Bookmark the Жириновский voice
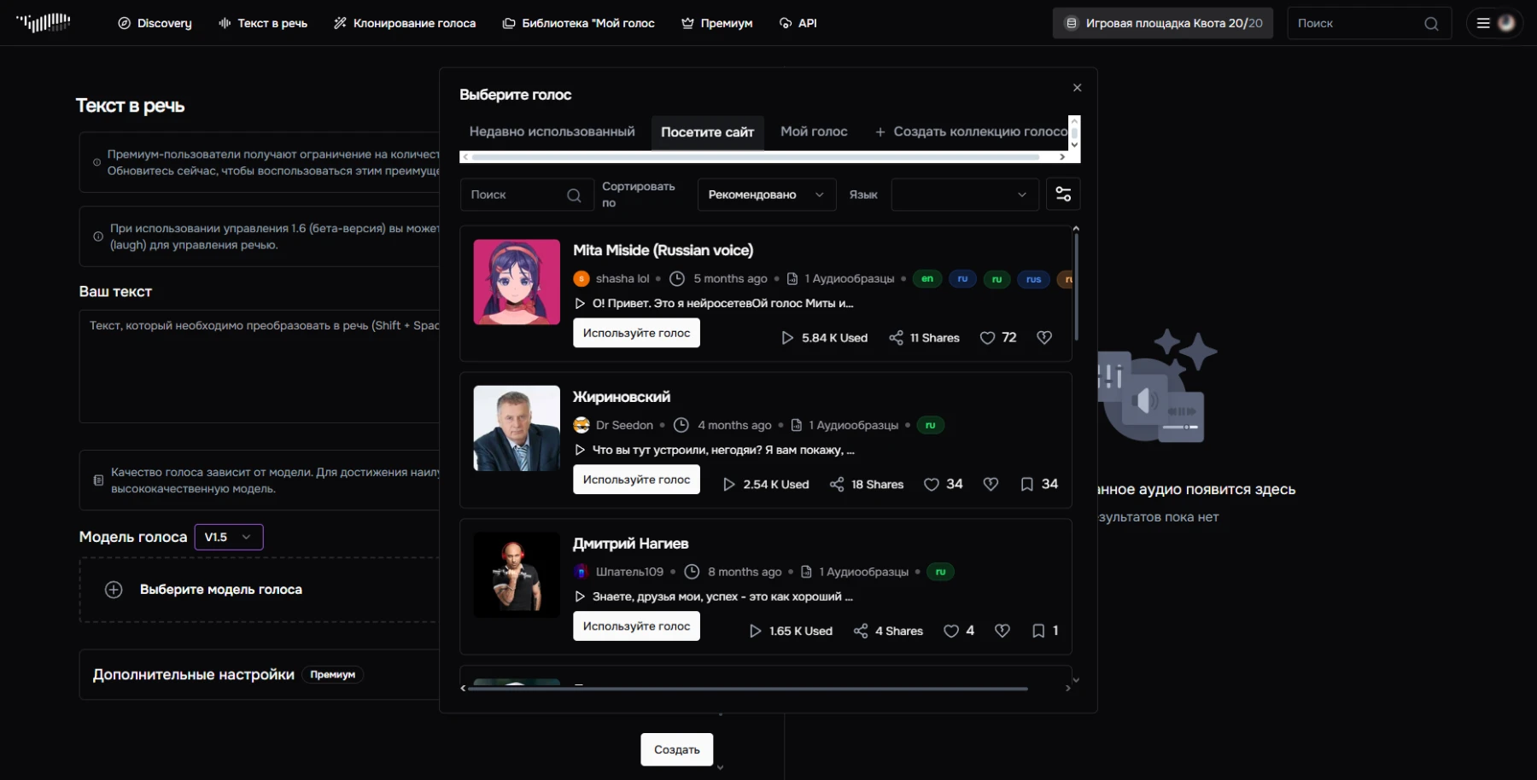 (1027, 485)
